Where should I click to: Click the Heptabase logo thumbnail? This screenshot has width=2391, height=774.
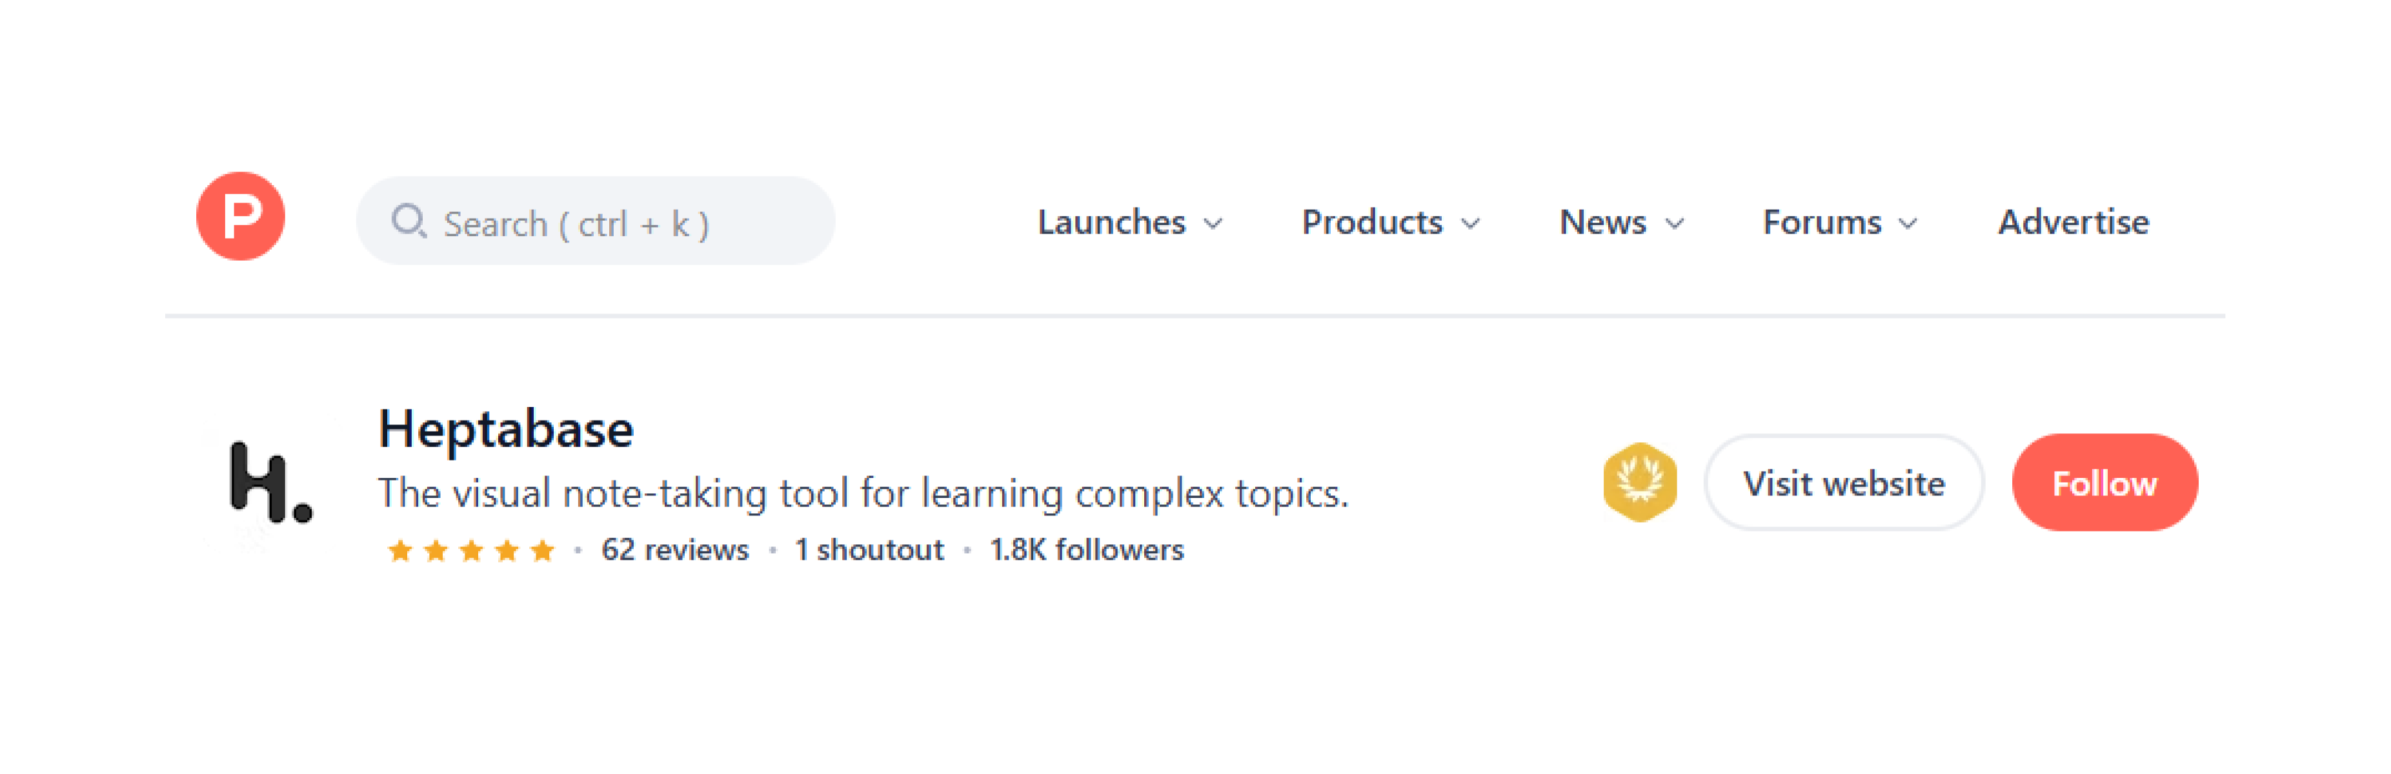coord(269,482)
